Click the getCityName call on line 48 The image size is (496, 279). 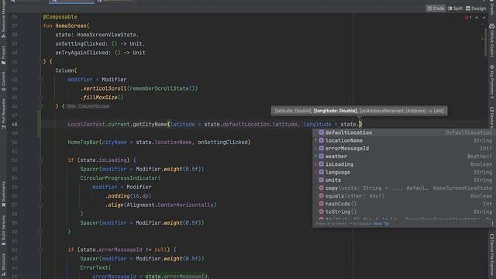[150, 124]
